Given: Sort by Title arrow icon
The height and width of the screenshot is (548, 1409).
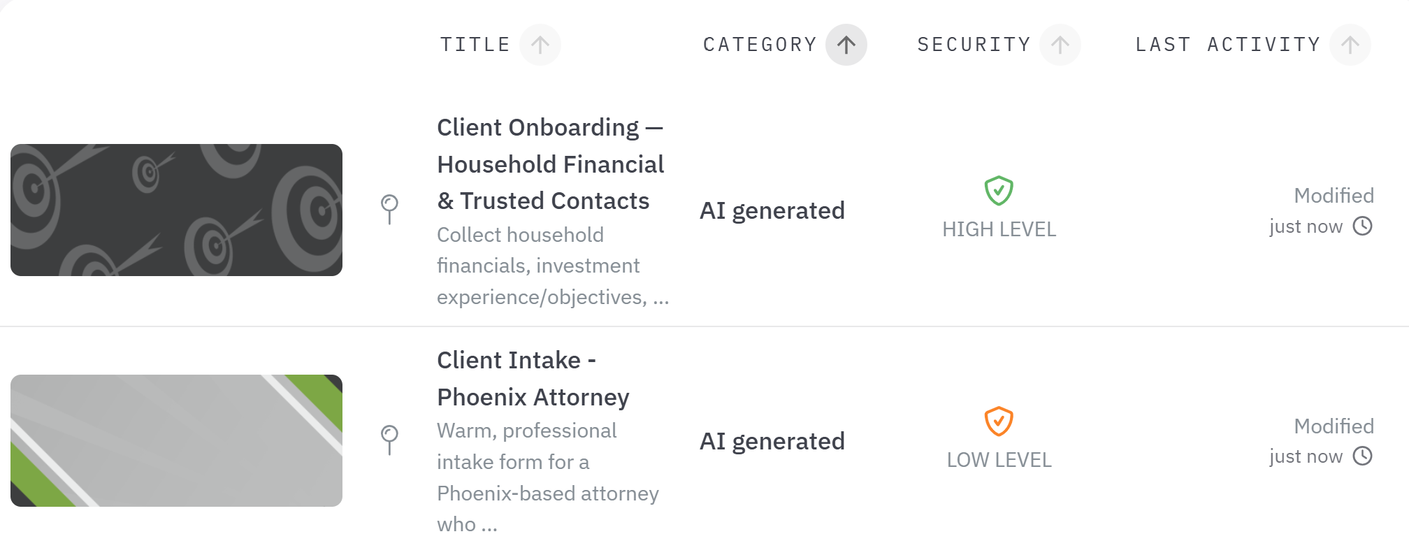Looking at the screenshot, I should point(540,45).
